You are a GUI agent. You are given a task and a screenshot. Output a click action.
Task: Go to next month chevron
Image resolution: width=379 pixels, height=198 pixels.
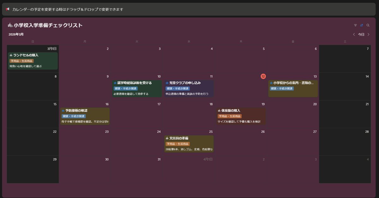(x=368, y=34)
